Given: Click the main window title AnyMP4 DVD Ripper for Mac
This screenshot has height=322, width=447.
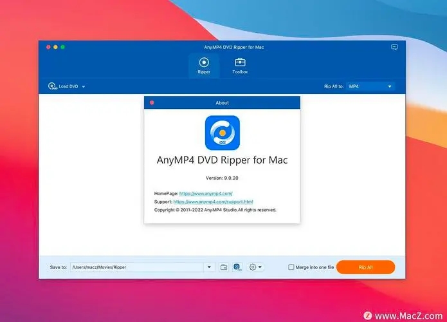Looking at the screenshot, I should coord(234,48).
